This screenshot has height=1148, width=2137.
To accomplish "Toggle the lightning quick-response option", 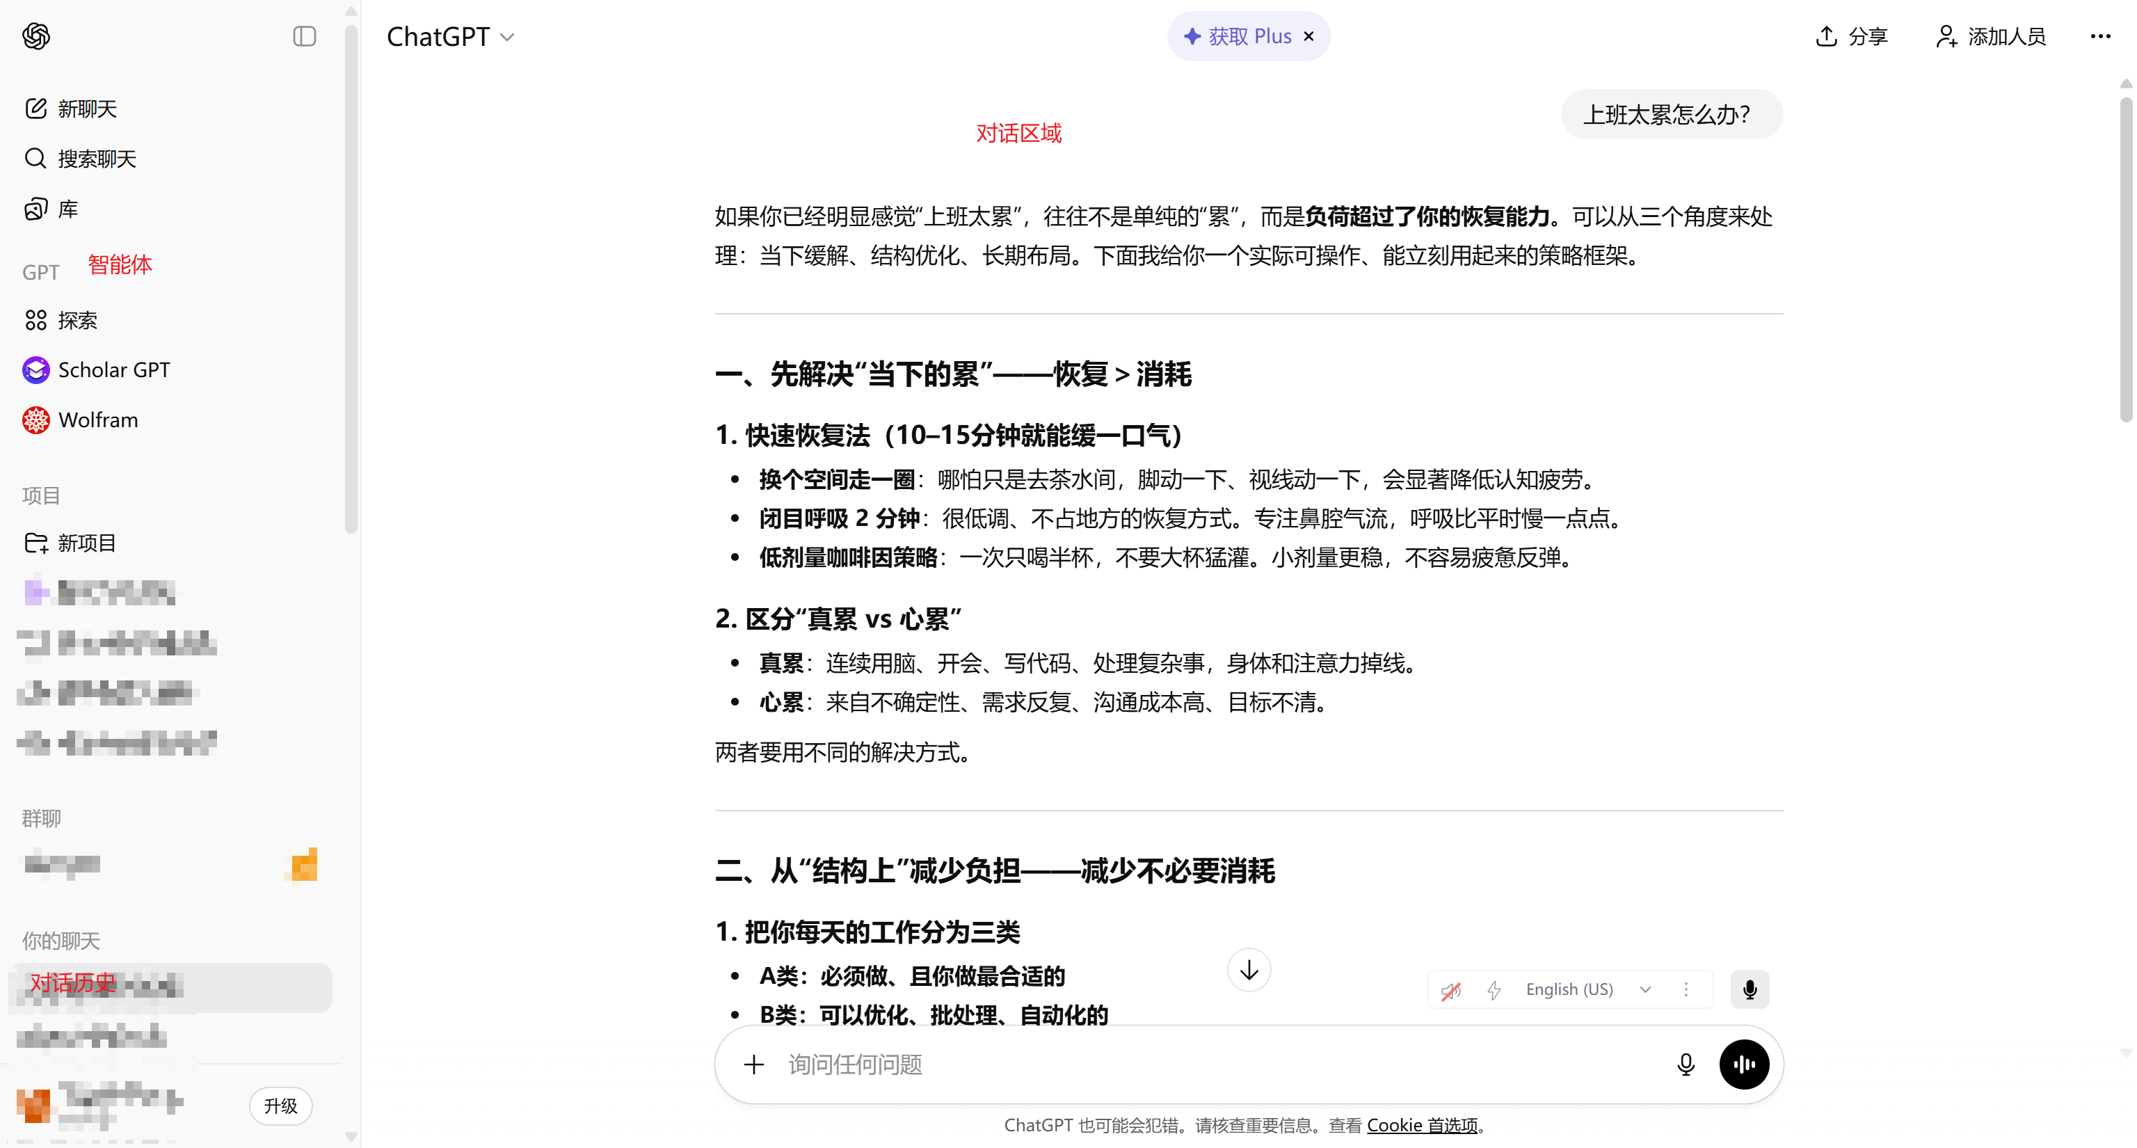I will 1494,989.
